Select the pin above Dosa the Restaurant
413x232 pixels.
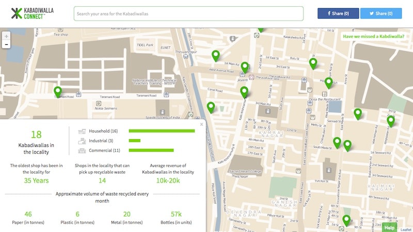click(x=328, y=83)
